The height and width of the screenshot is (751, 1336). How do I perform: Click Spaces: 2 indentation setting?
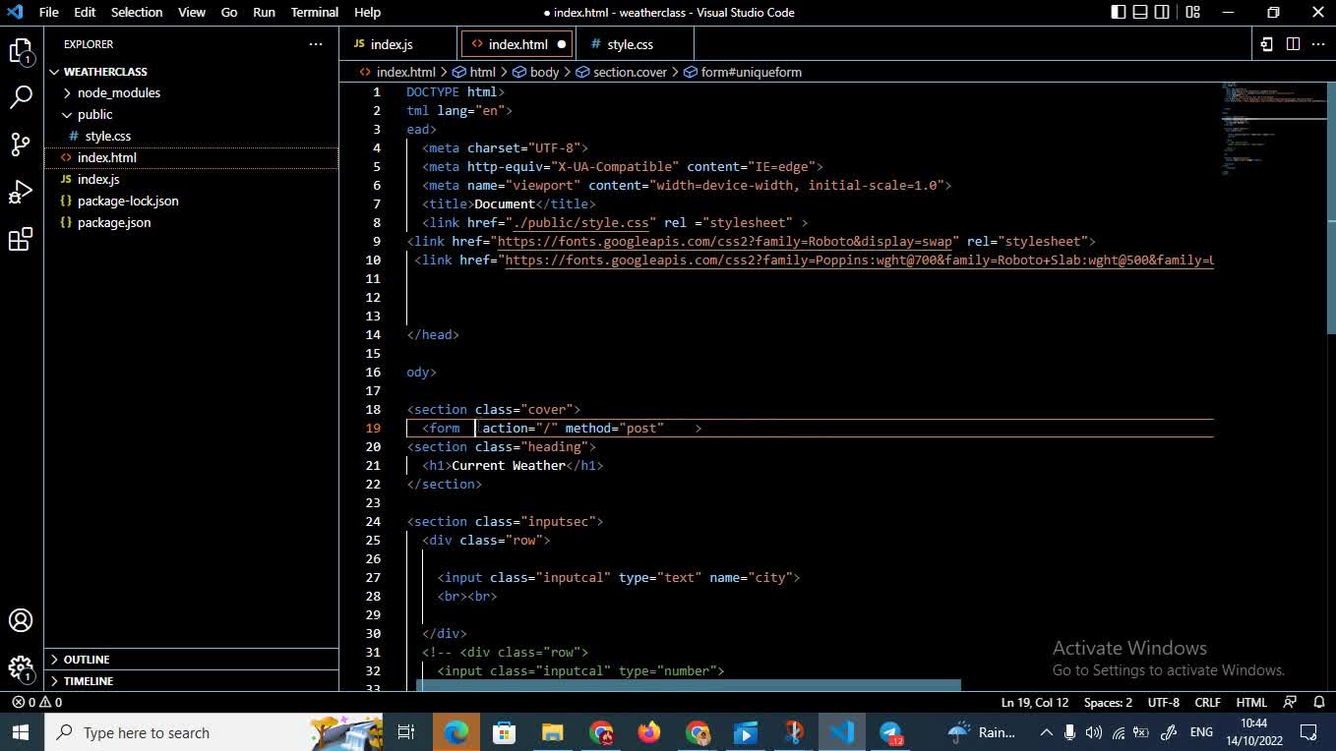pos(1108,702)
